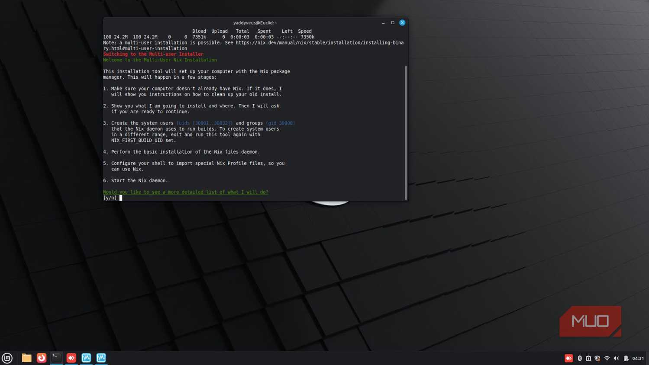Click the terminal vertical scrollbar
The height and width of the screenshot is (365, 649).
[406, 132]
